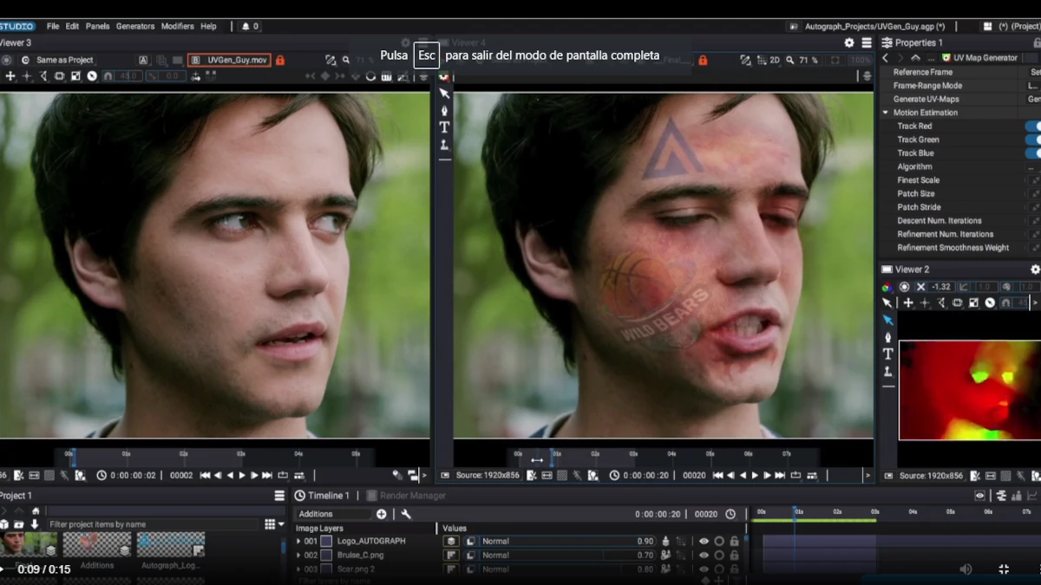Expand layer 002 Bruise_C.png

click(x=298, y=555)
